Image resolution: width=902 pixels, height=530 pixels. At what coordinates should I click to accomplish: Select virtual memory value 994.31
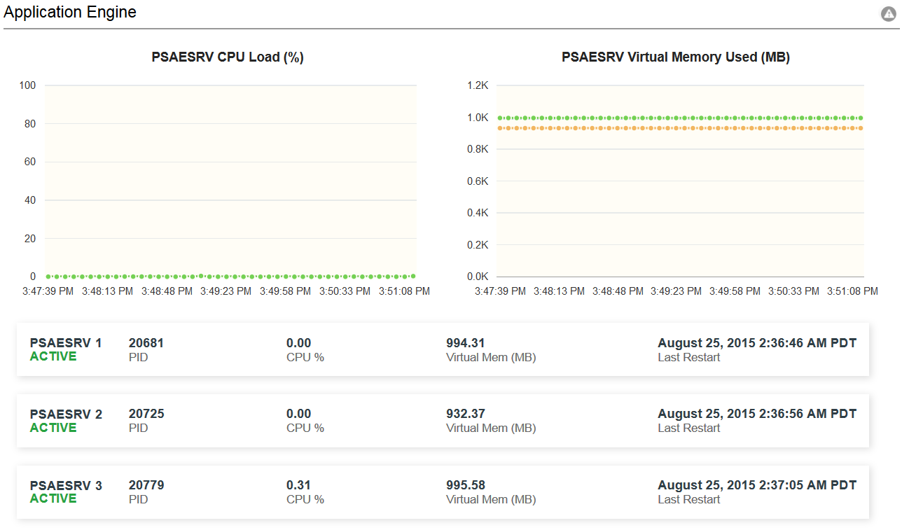point(466,343)
